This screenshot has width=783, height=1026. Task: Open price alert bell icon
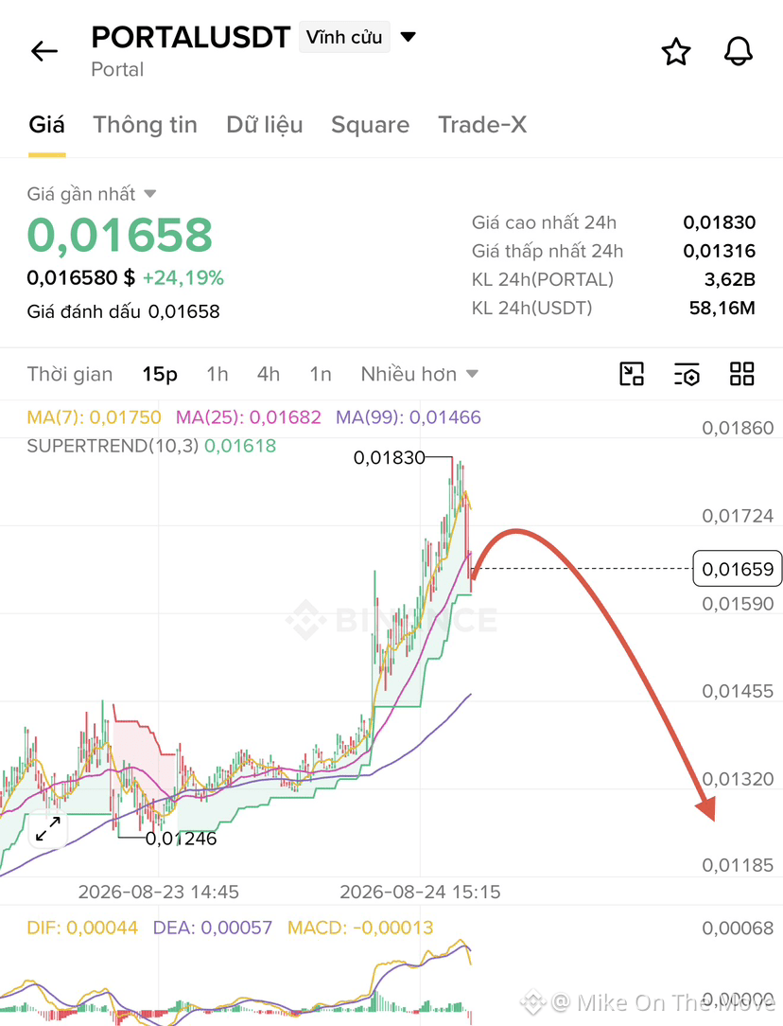coord(739,52)
